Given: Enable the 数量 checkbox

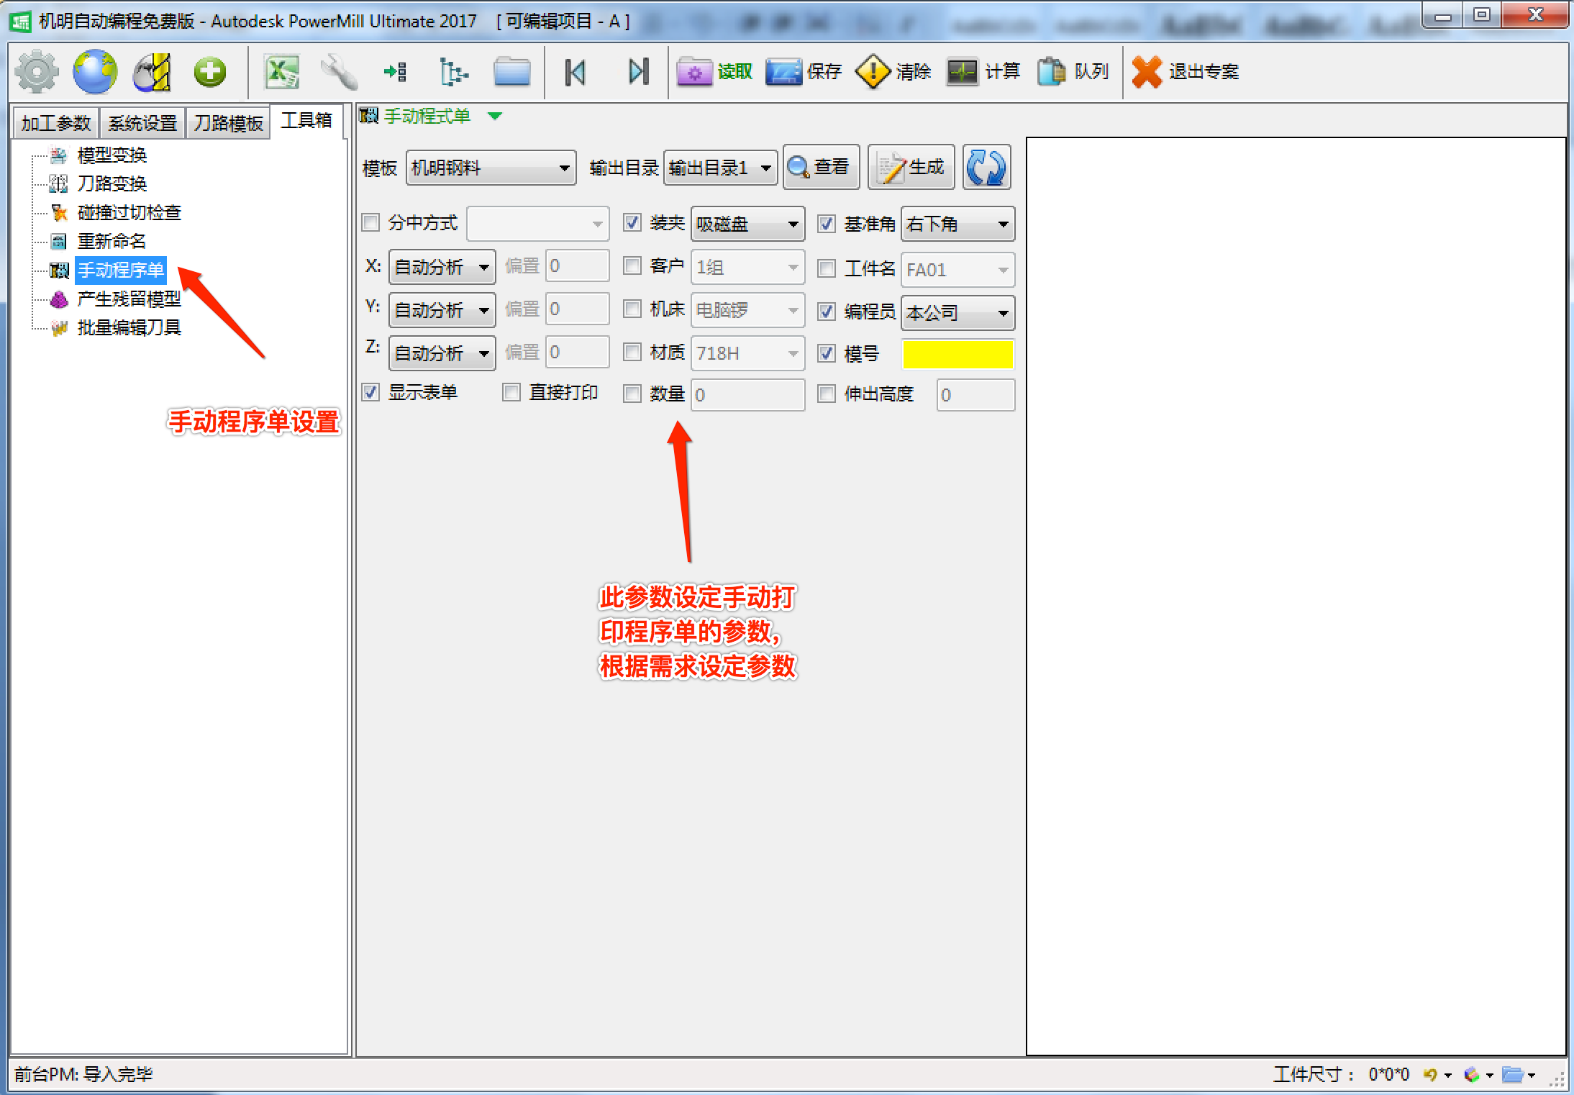Looking at the screenshot, I should (x=632, y=394).
